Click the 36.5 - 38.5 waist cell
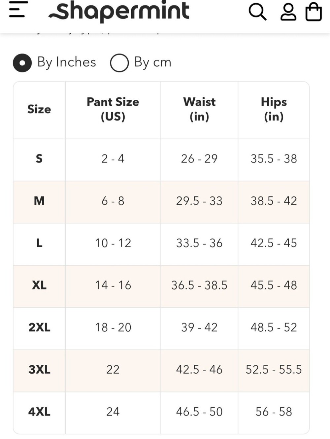Viewport: 330px width, 439px height. coord(199,285)
